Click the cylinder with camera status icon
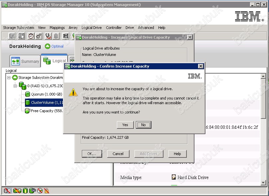This screenshot has width=269, height=196. coord(33,191)
